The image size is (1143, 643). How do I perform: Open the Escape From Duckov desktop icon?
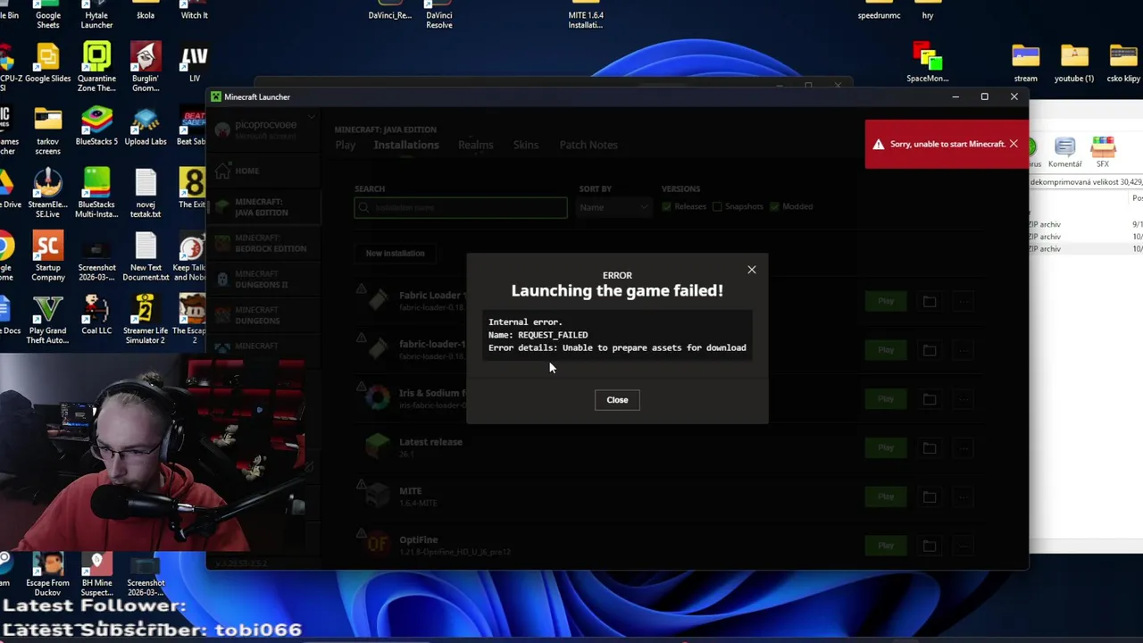[x=48, y=574]
